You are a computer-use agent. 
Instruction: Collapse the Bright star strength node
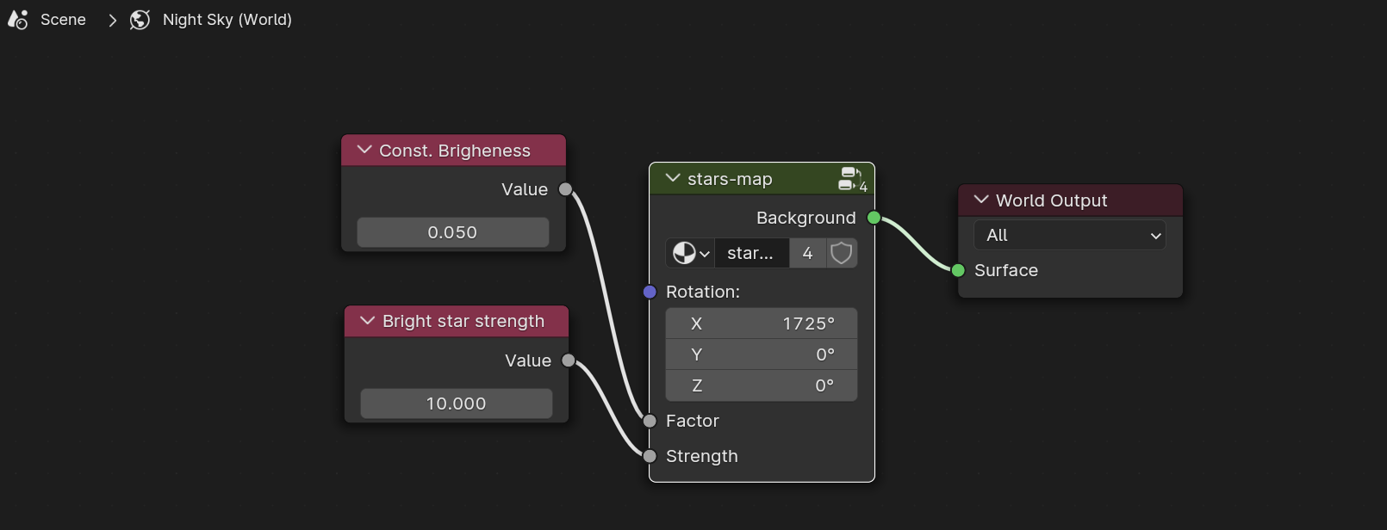pos(368,321)
